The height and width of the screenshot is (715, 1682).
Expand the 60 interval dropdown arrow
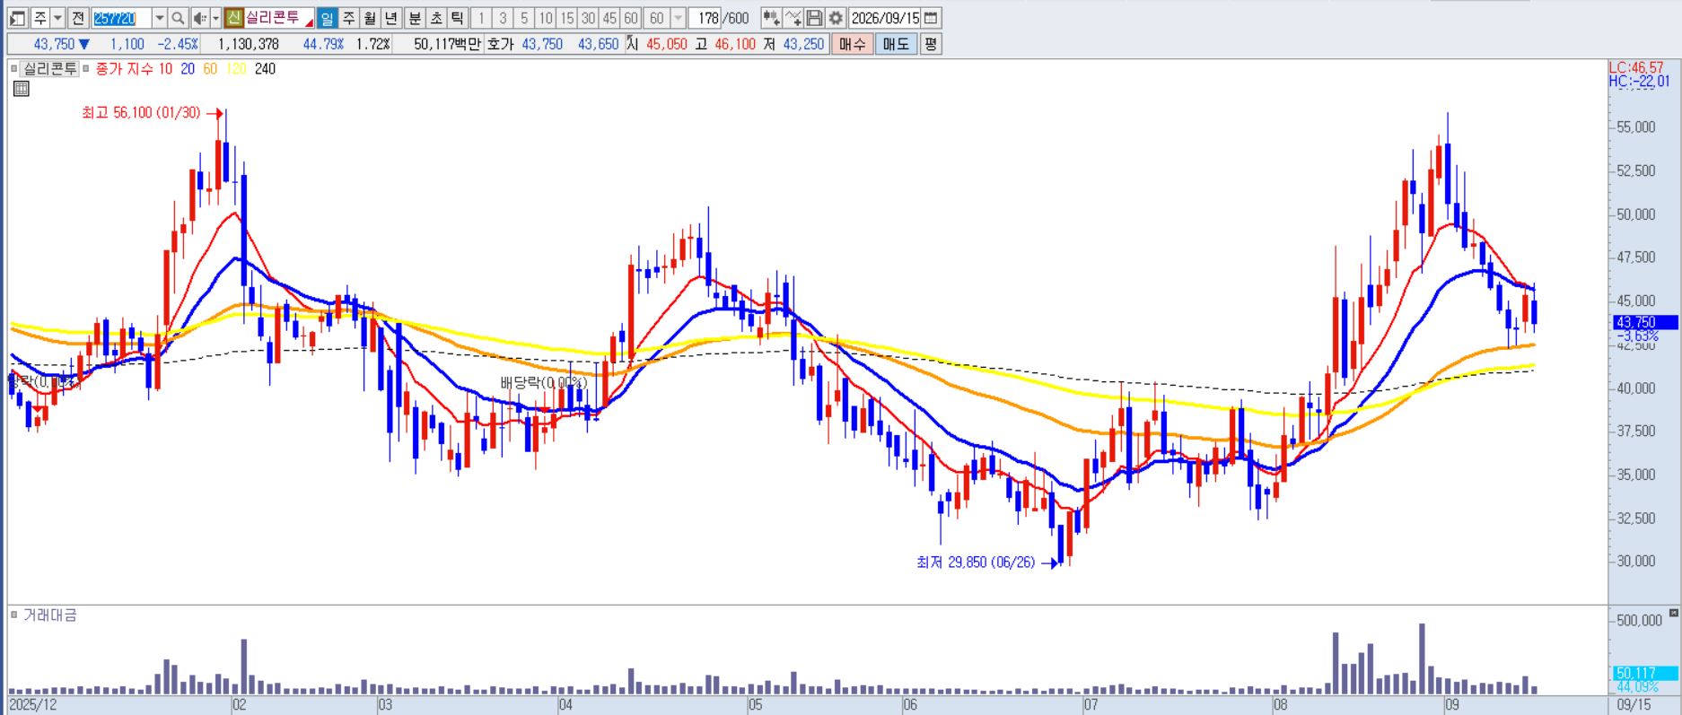pyautogui.click(x=679, y=18)
